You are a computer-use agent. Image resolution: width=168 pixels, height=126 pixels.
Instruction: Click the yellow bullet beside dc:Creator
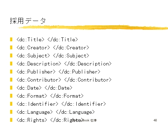tap(11, 48)
